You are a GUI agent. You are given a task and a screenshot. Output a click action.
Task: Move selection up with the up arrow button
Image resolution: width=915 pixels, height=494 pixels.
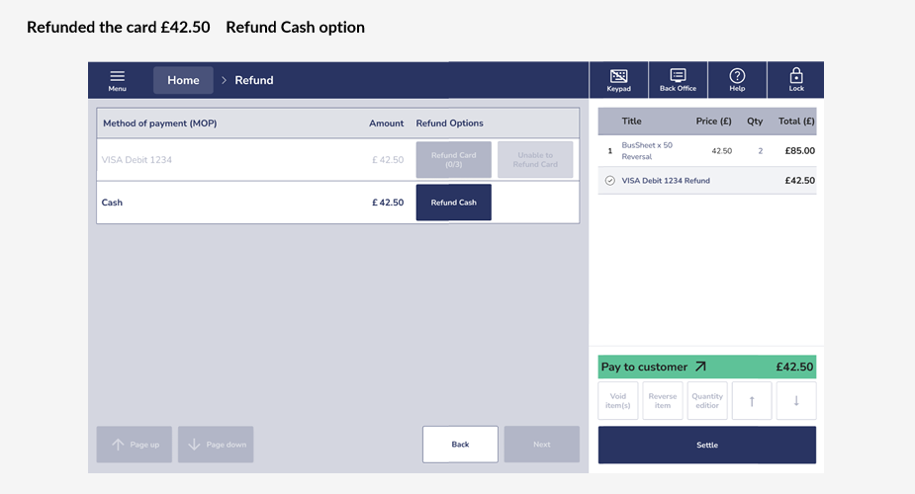click(x=752, y=401)
